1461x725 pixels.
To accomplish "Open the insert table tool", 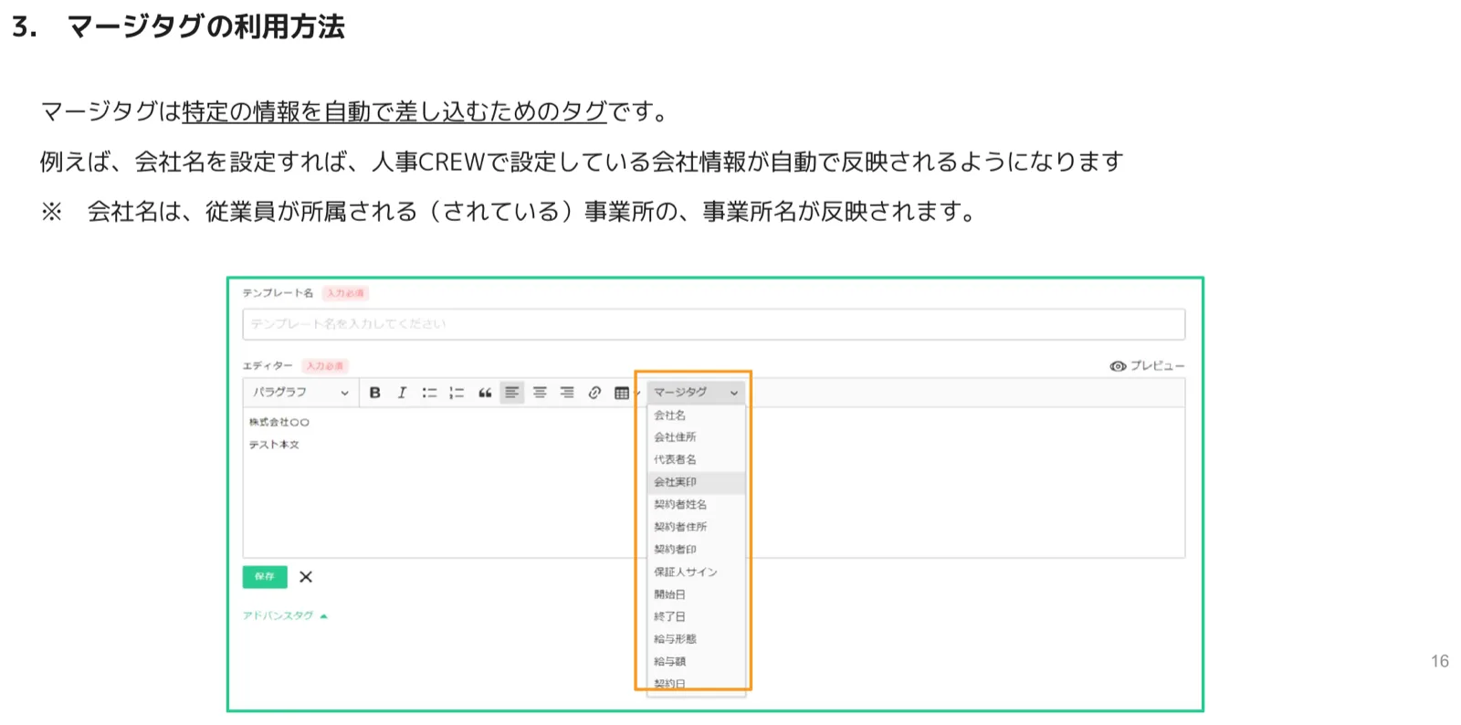I will (623, 393).
